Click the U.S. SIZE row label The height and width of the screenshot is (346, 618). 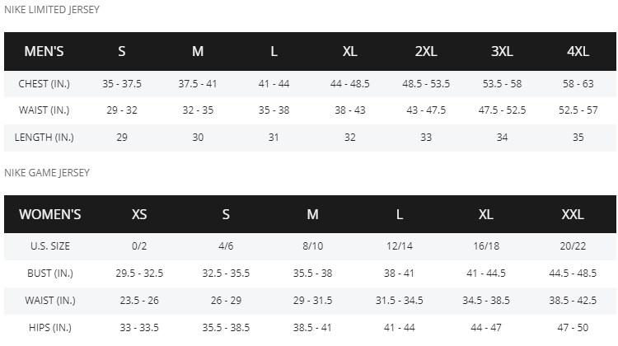click(x=50, y=246)
